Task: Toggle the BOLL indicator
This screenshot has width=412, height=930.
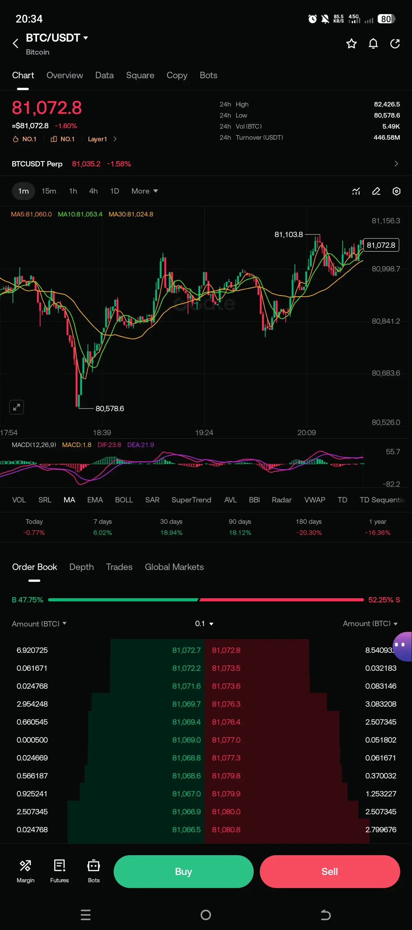Action: click(124, 500)
